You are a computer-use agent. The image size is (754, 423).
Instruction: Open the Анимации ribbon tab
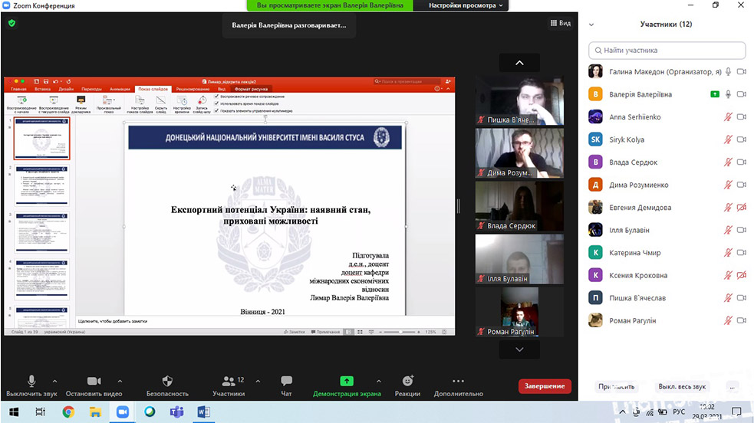point(120,89)
